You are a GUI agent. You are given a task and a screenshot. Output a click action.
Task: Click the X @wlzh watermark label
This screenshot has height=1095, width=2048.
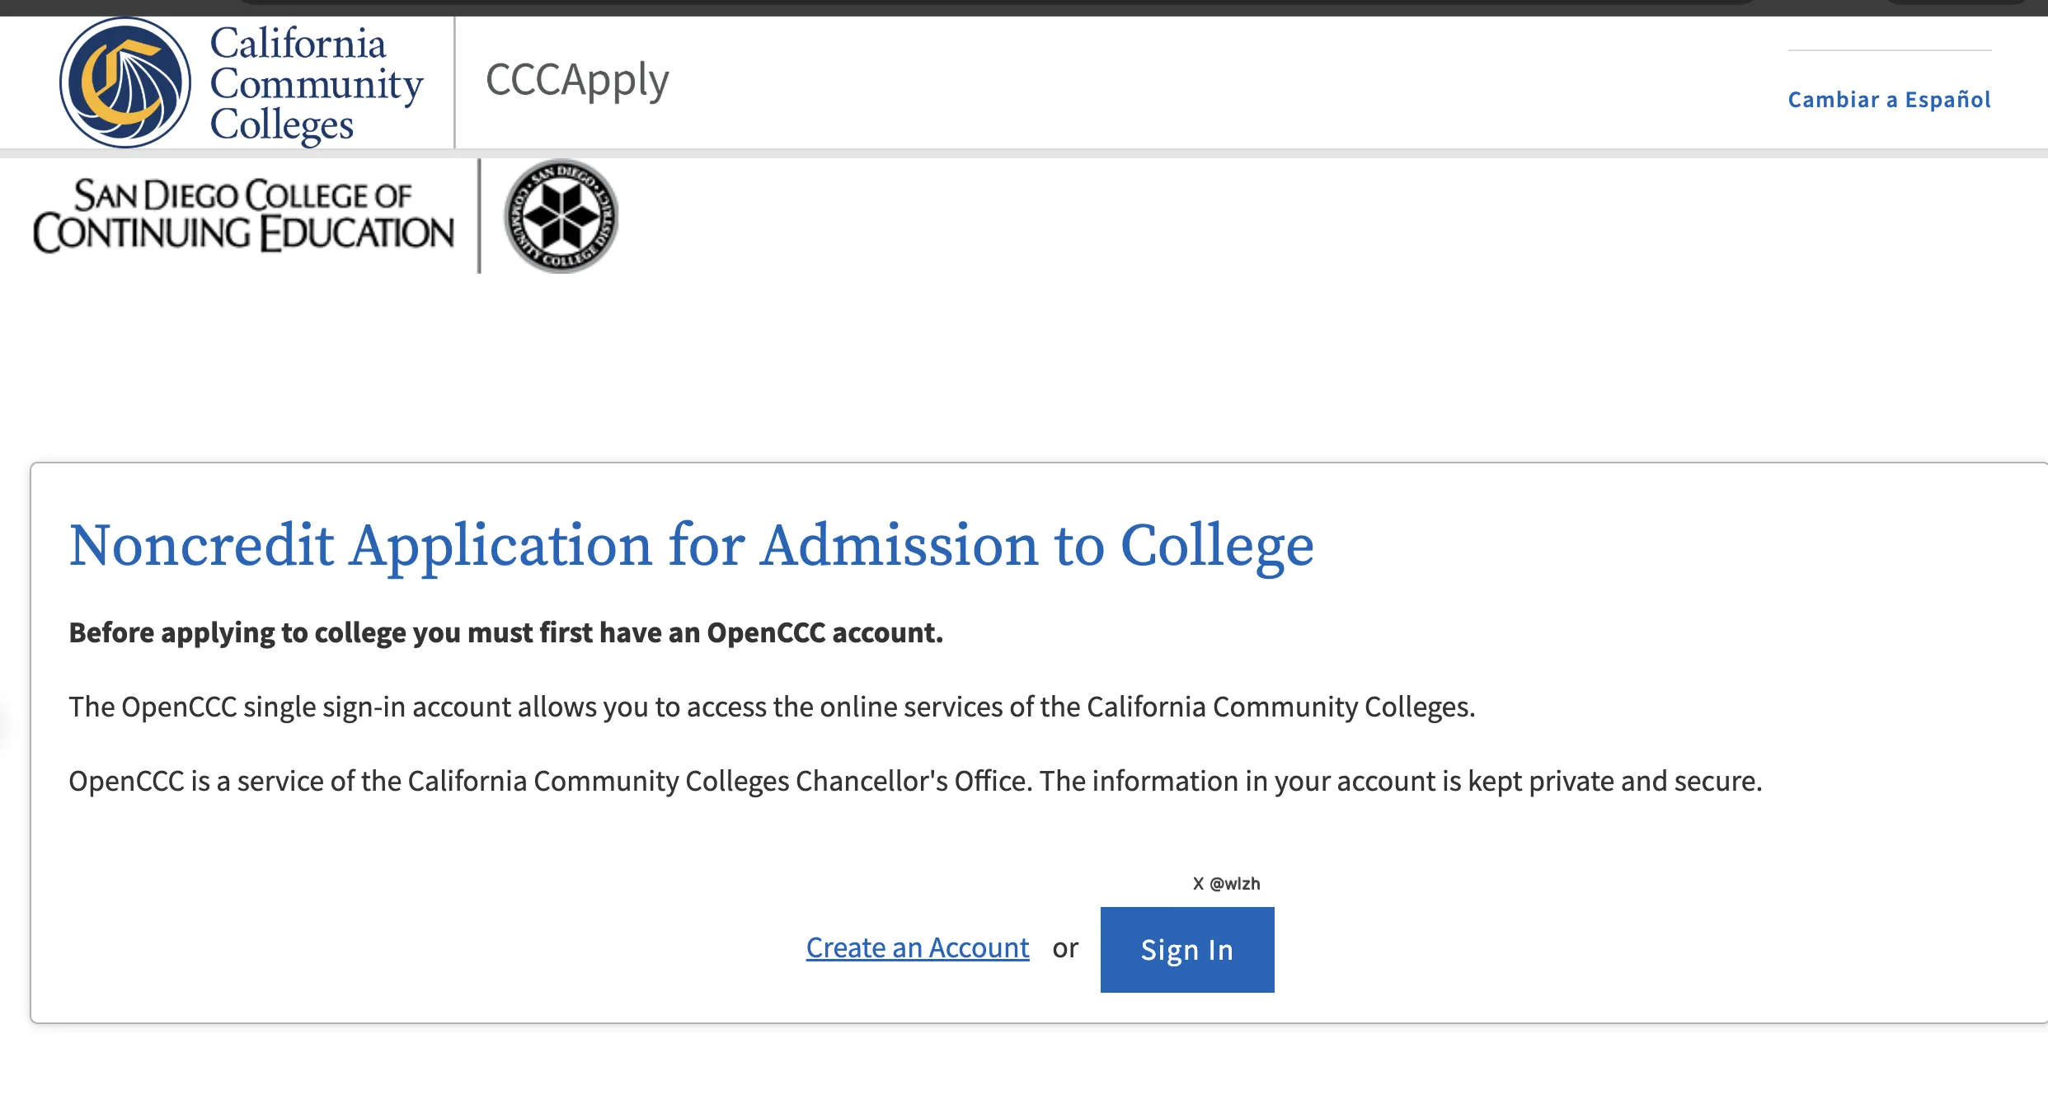[1226, 884]
